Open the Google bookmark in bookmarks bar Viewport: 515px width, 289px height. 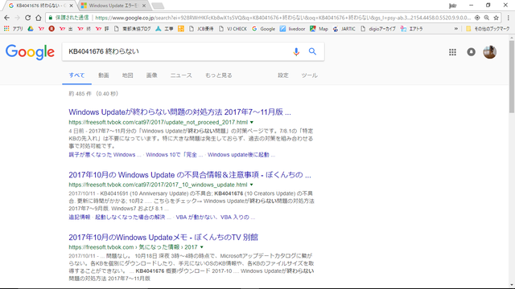coord(264,29)
